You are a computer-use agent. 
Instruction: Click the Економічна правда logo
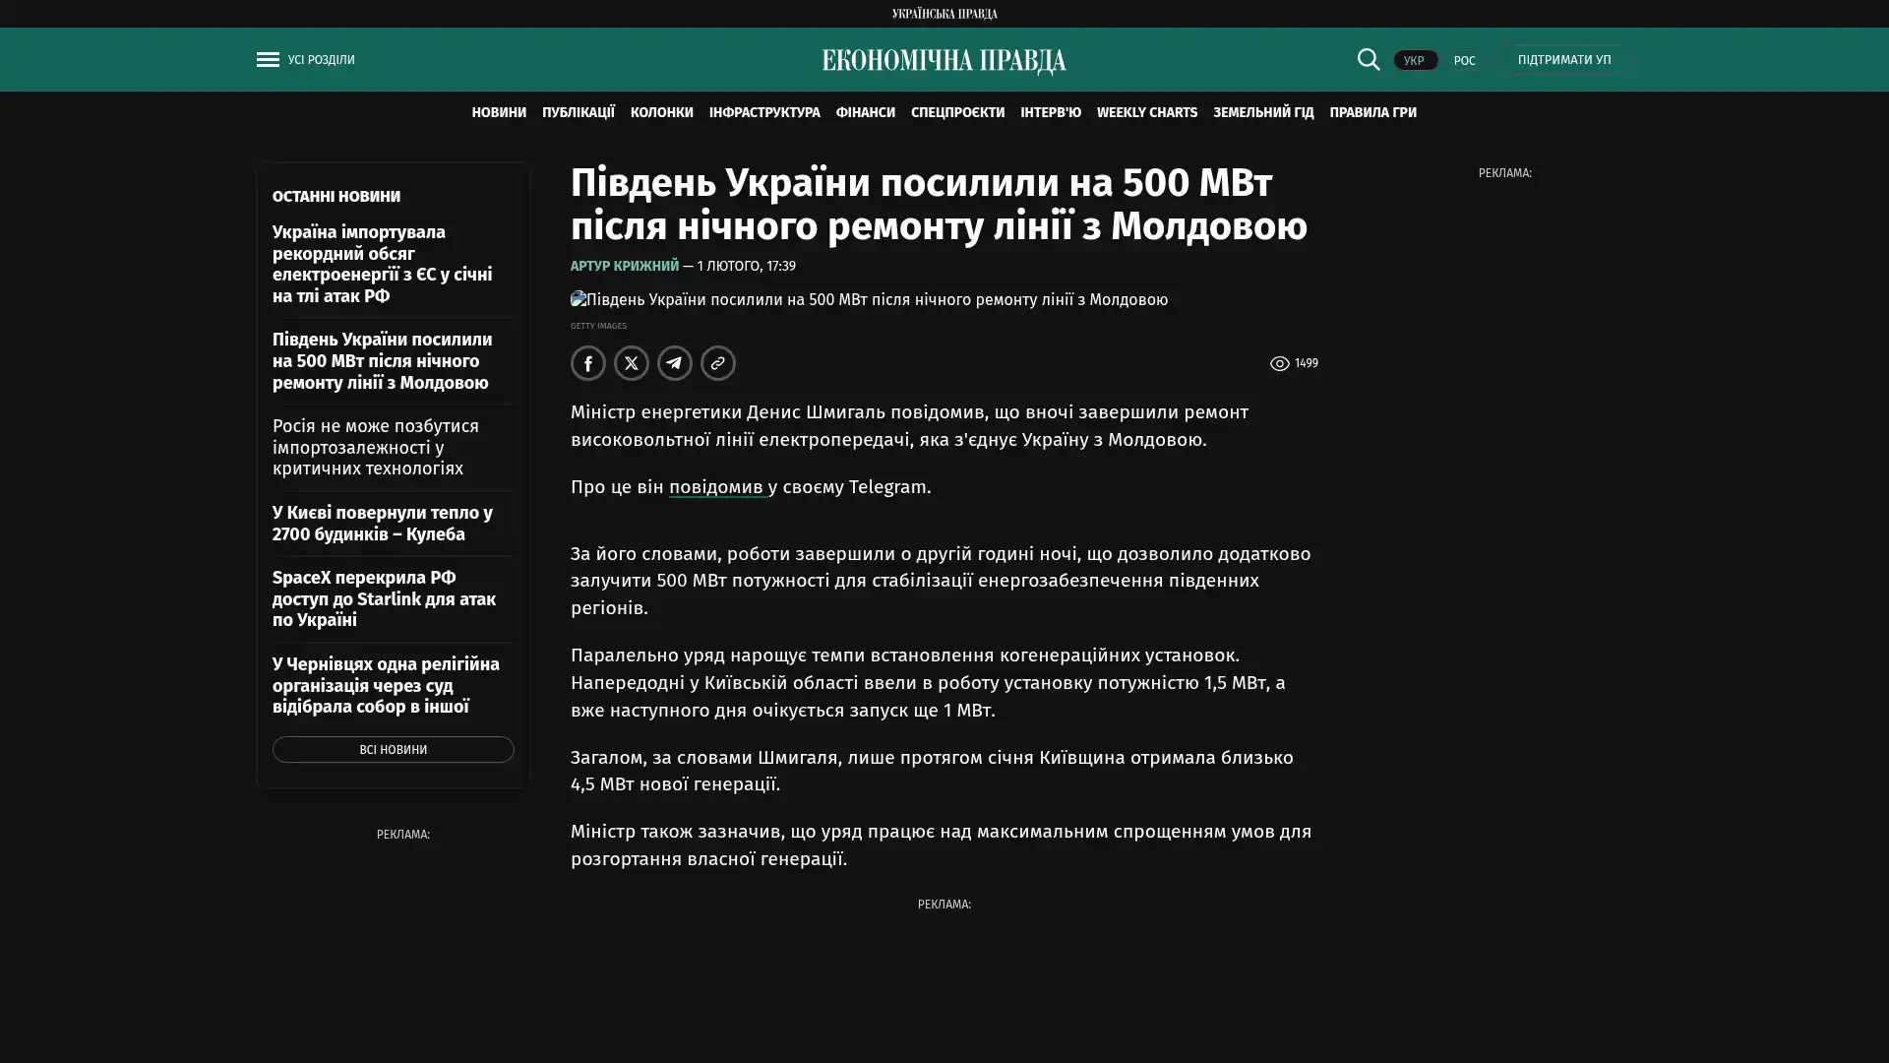[x=944, y=61]
